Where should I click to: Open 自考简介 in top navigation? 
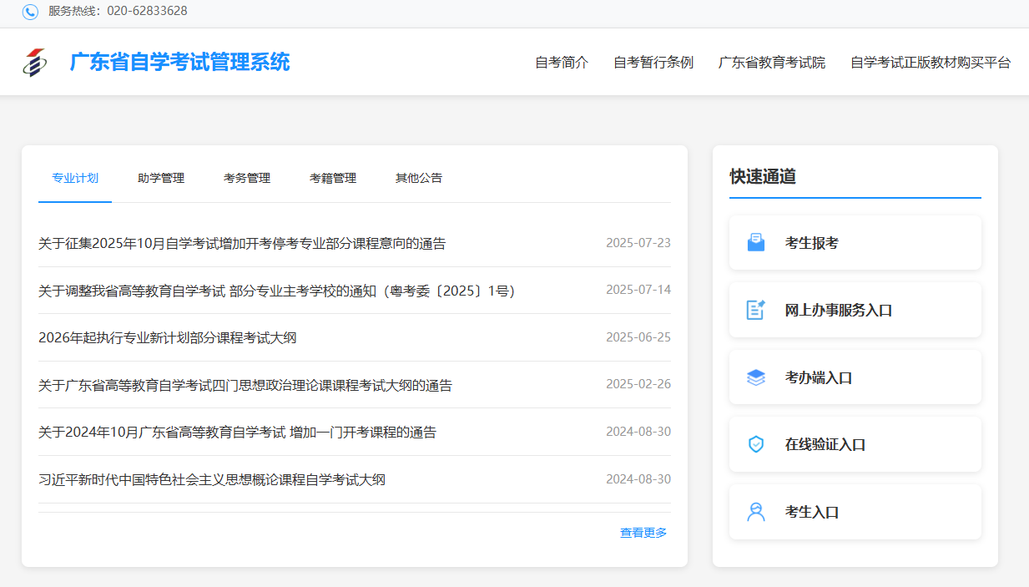[x=562, y=63]
